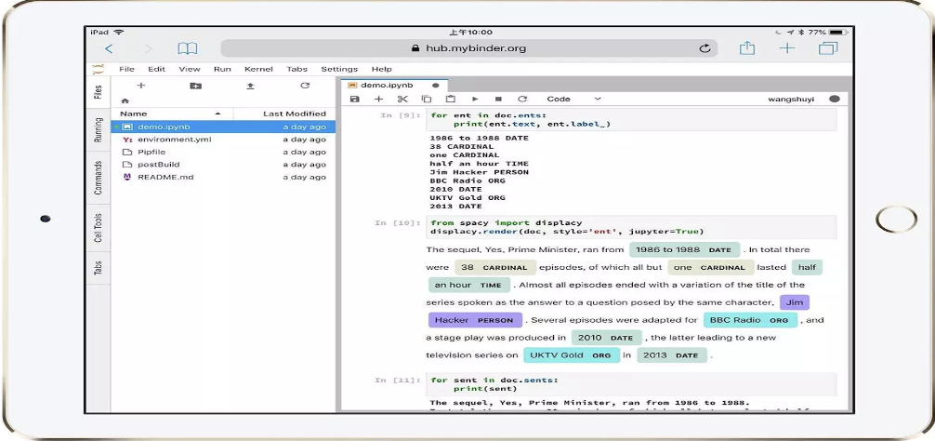Select the Files sidebar tab
Screen dimensions: 935x441
point(99,92)
